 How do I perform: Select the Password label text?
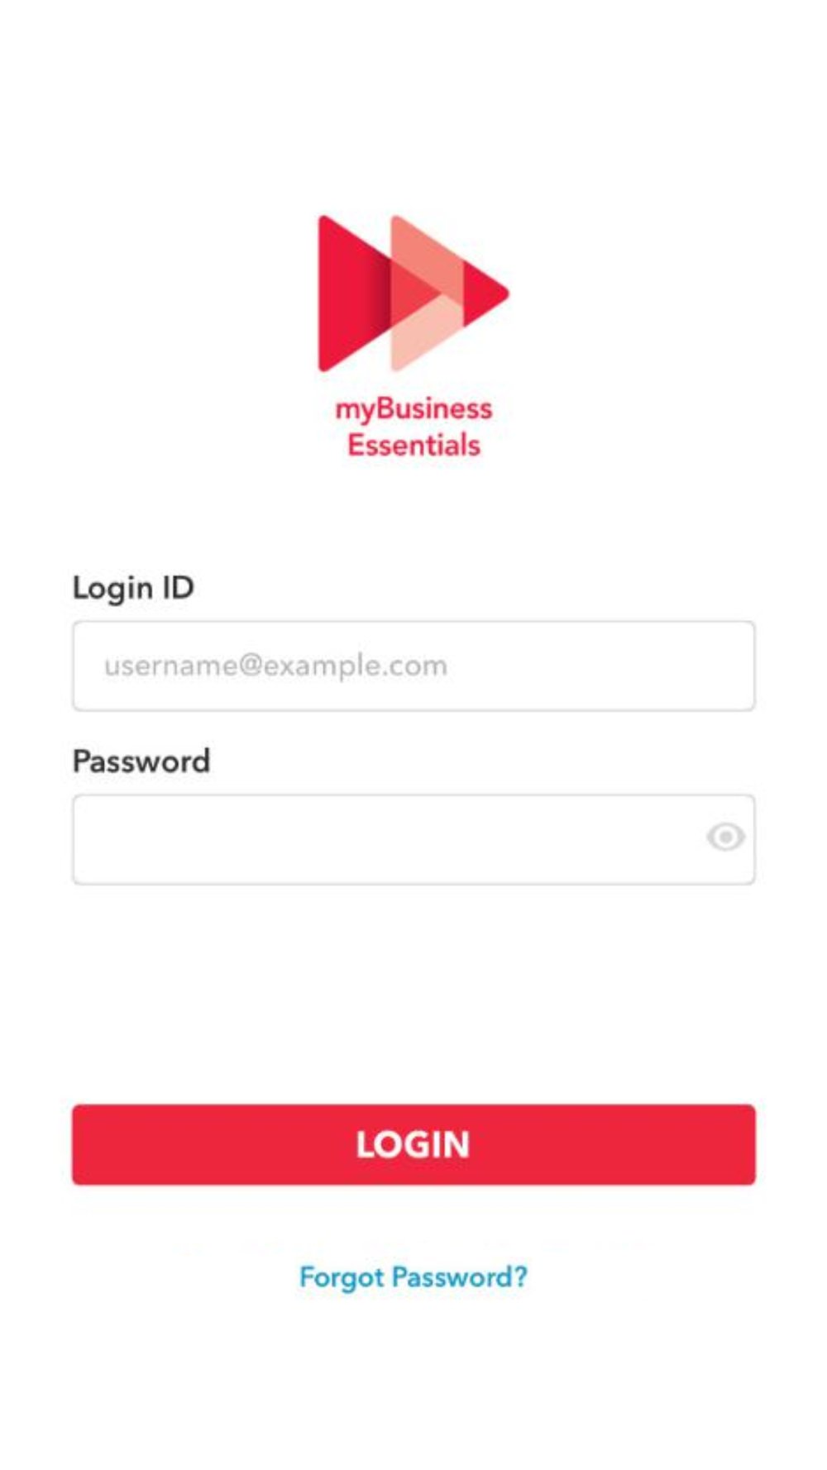(141, 761)
